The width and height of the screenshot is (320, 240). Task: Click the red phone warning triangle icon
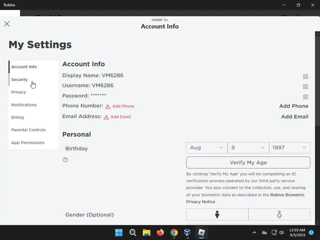tap(108, 107)
